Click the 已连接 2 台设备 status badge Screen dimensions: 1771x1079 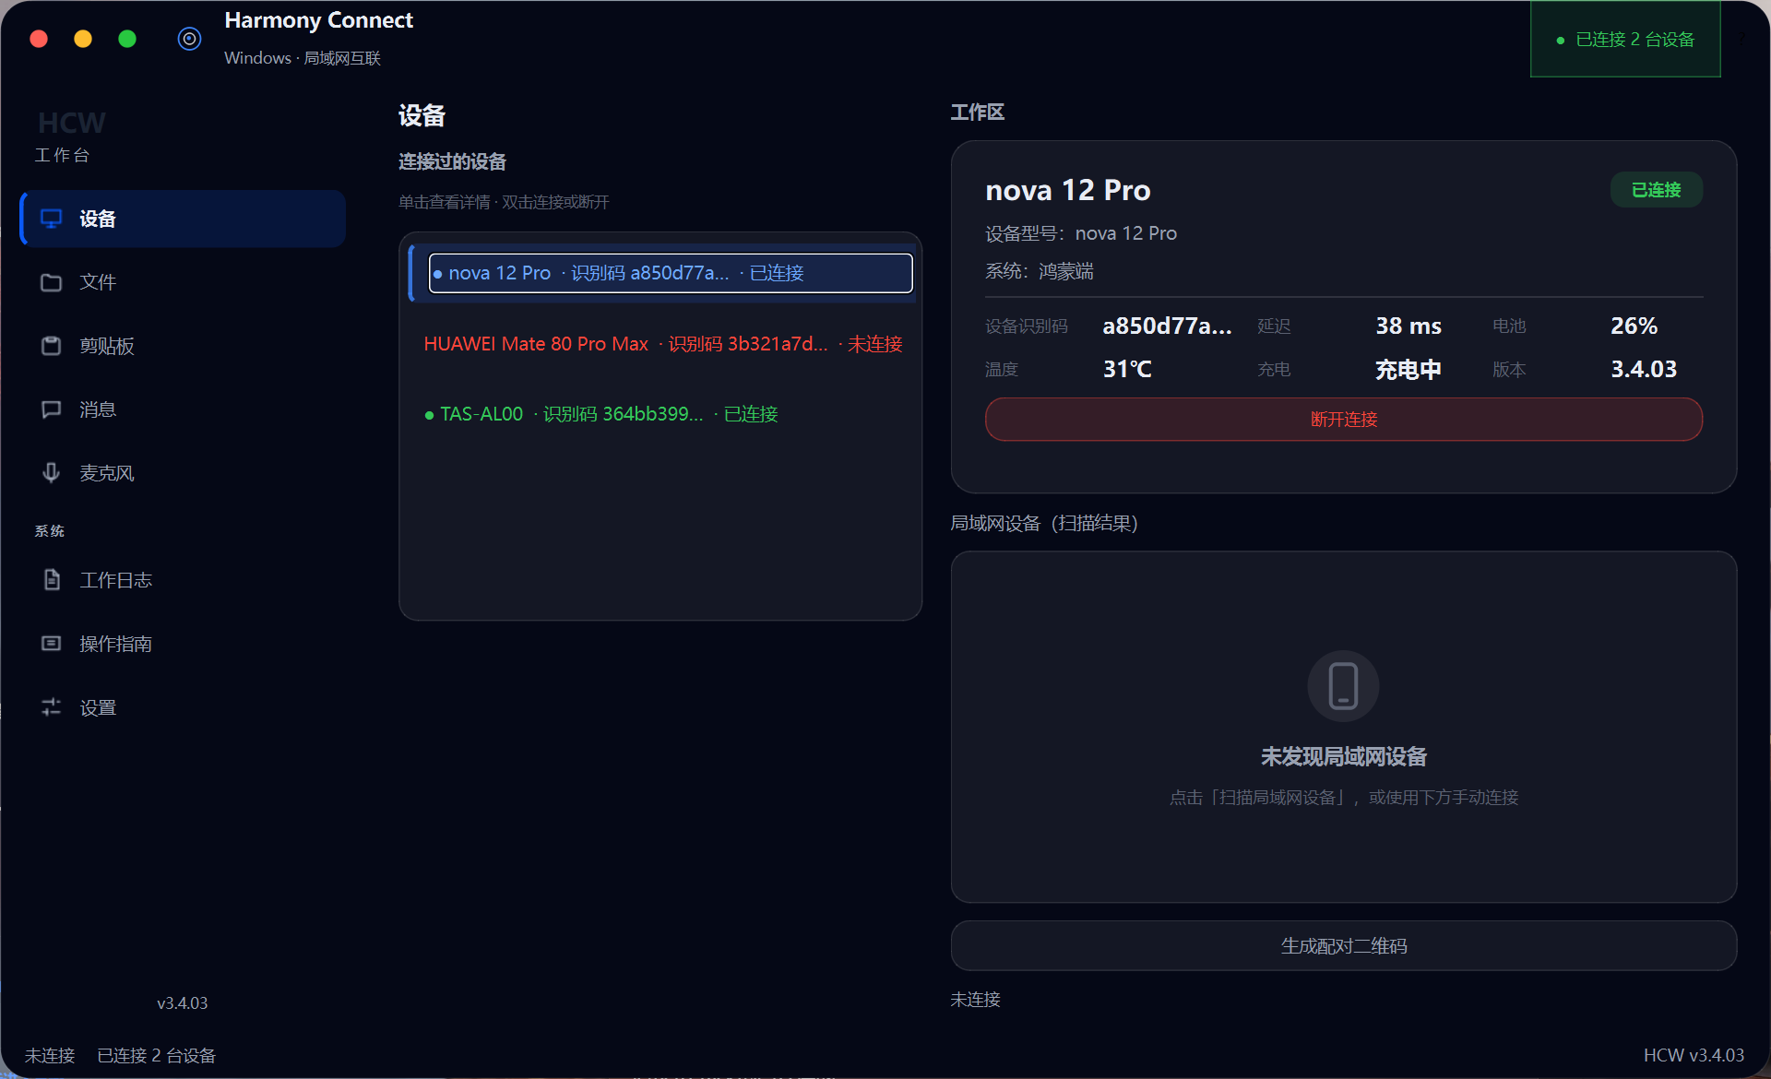(1625, 40)
